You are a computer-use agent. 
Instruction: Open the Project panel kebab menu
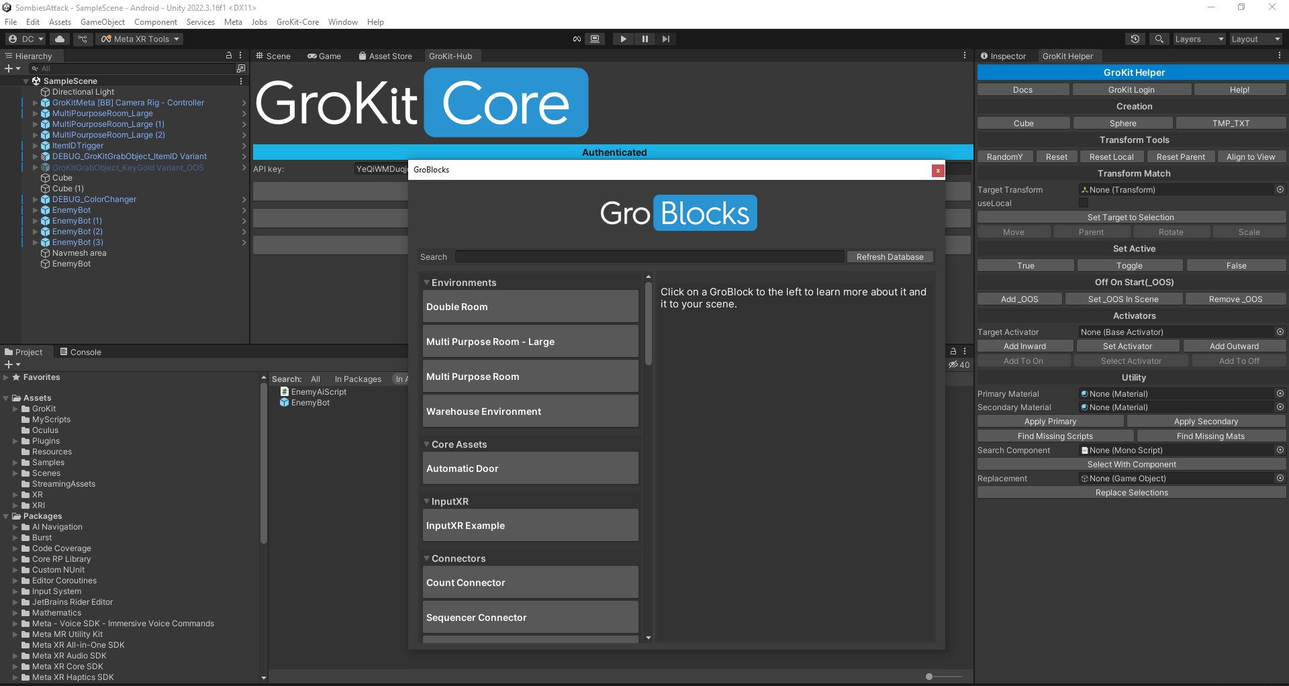click(965, 351)
